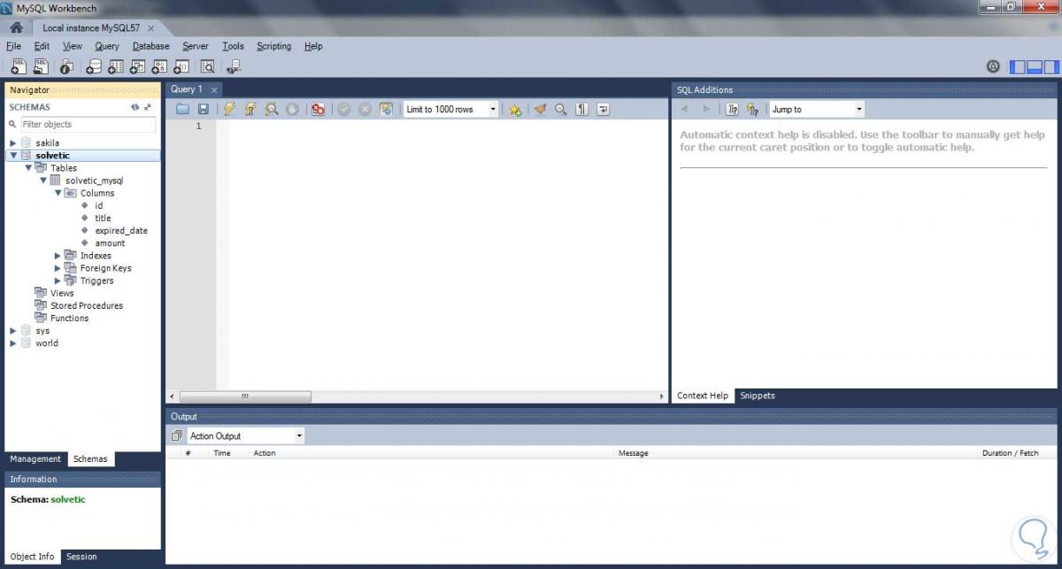The image size is (1062, 569).
Task: Collapse solvetic schema
Action: coord(13,155)
